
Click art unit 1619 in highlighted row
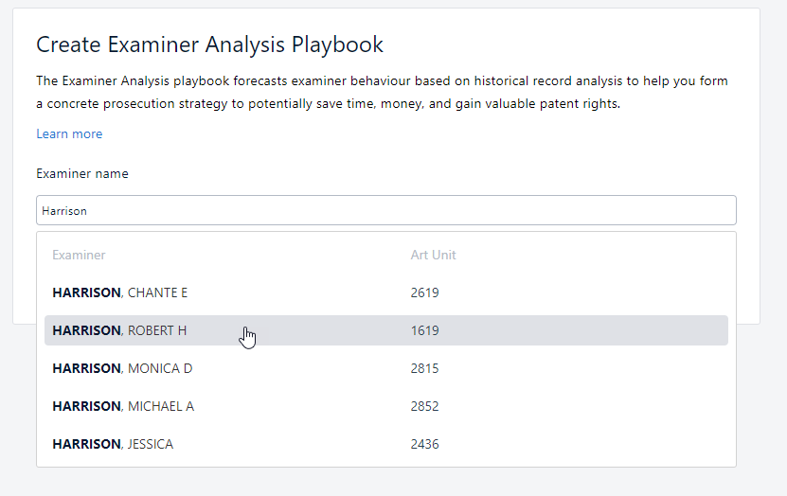click(424, 330)
